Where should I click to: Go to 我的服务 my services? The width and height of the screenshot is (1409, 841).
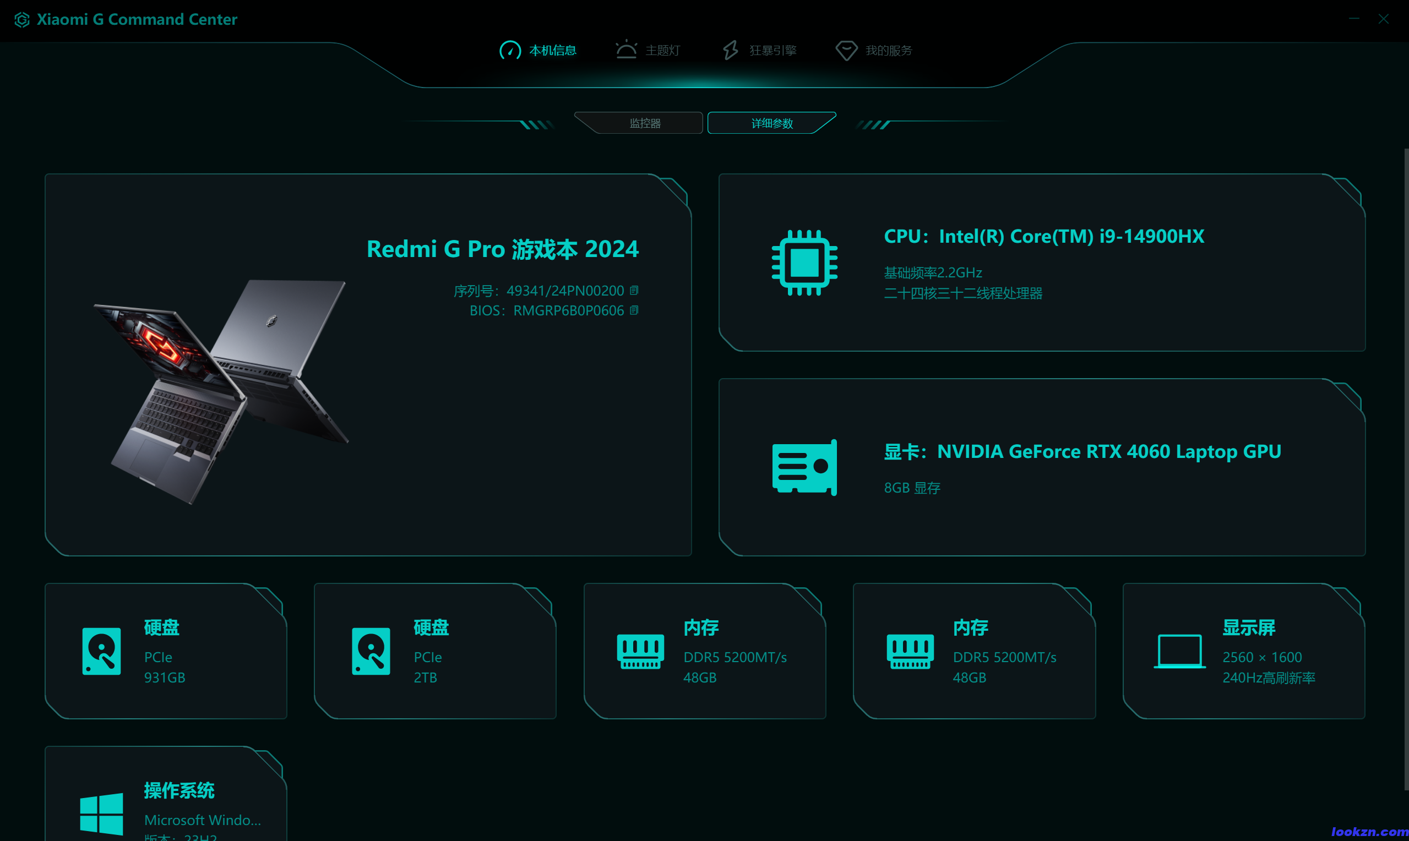tap(874, 51)
